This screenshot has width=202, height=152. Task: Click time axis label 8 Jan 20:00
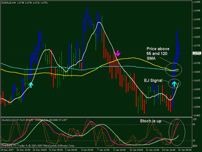(119, 150)
